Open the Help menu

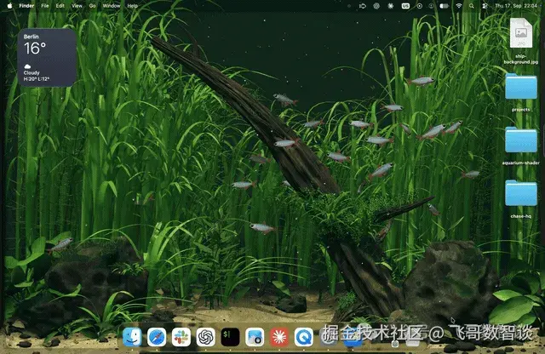(133, 6)
